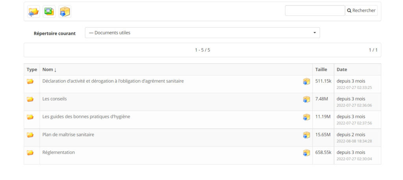Open Déclaration d'activité et dérogation folder
Viewport: 403px width, 180px height.
113,81
